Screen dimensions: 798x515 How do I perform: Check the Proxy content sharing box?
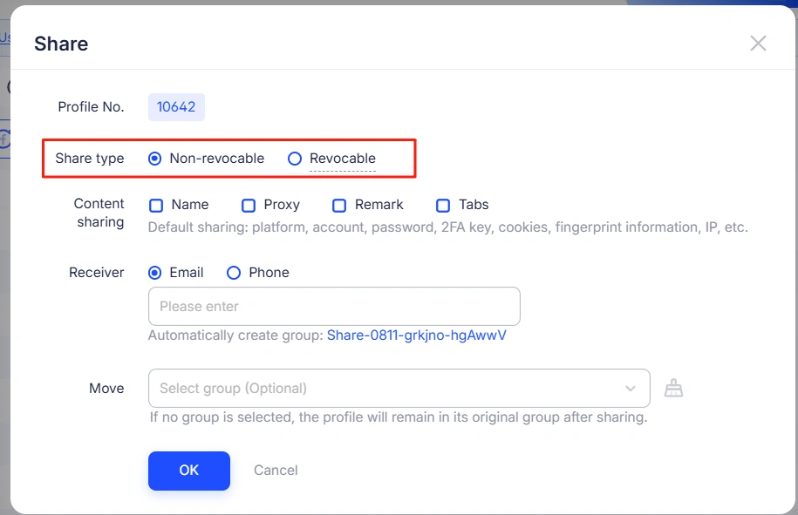click(249, 206)
